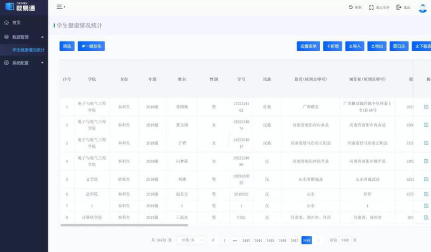Click the 退出 logout icon

[399, 8]
